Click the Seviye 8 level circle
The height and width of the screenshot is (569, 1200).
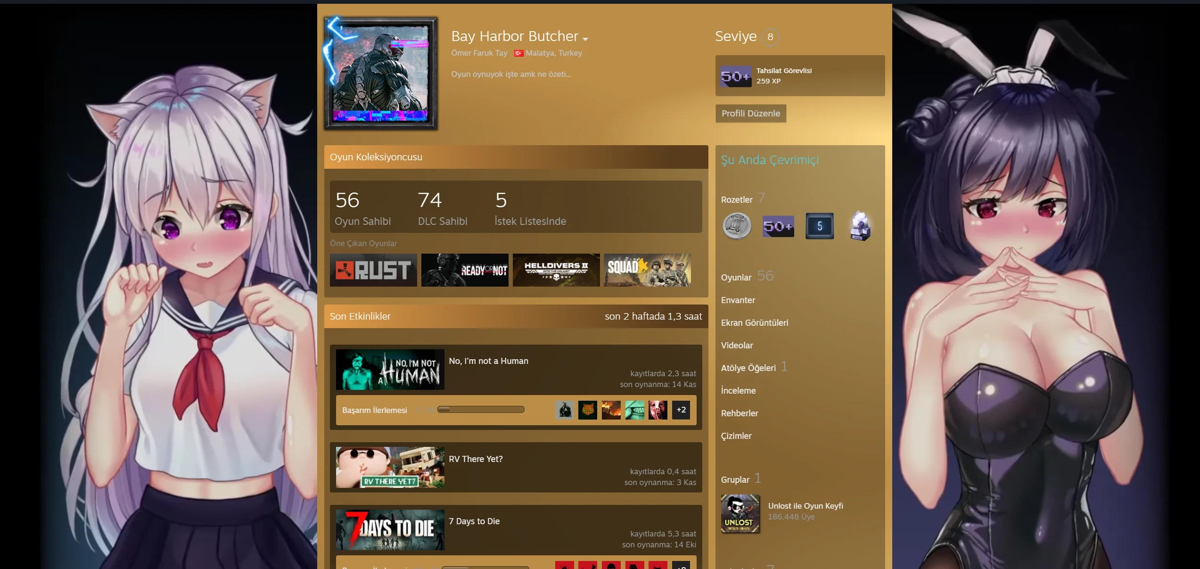770,37
